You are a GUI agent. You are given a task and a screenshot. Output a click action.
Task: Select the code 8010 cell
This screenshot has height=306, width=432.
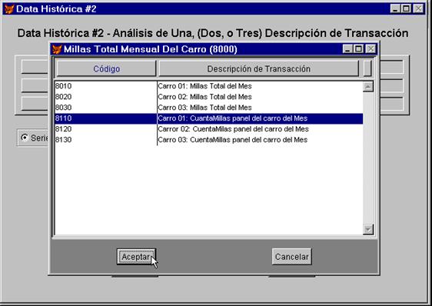[106, 86]
